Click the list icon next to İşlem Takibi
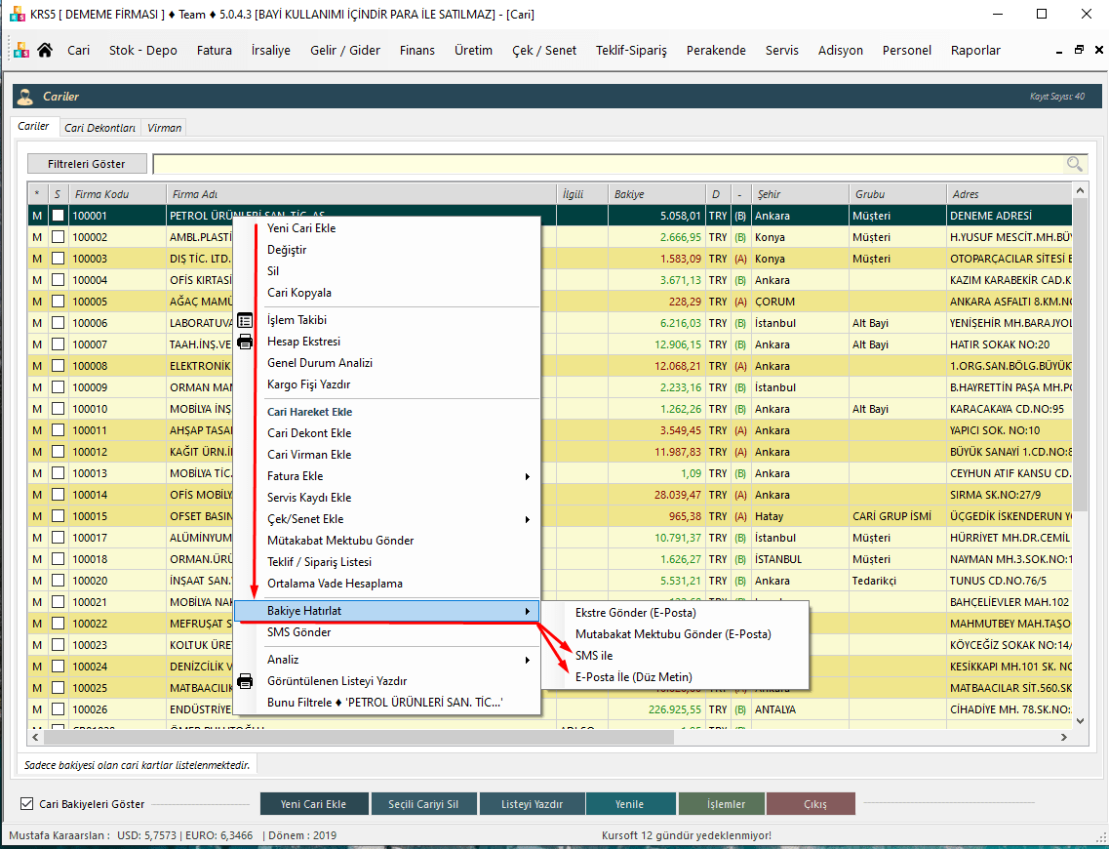The width and height of the screenshot is (1109, 849). coord(245,320)
